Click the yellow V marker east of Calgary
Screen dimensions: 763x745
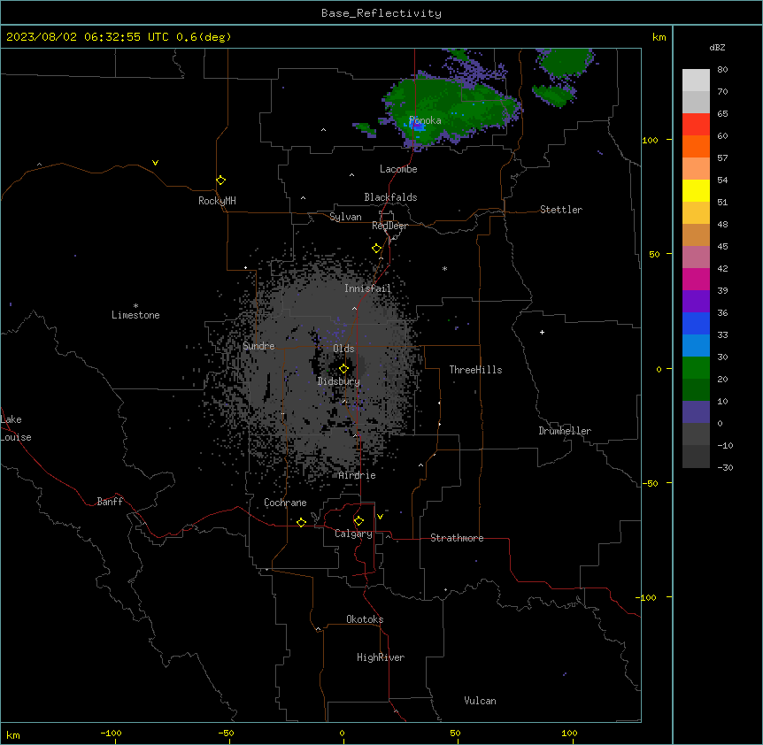(x=380, y=517)
